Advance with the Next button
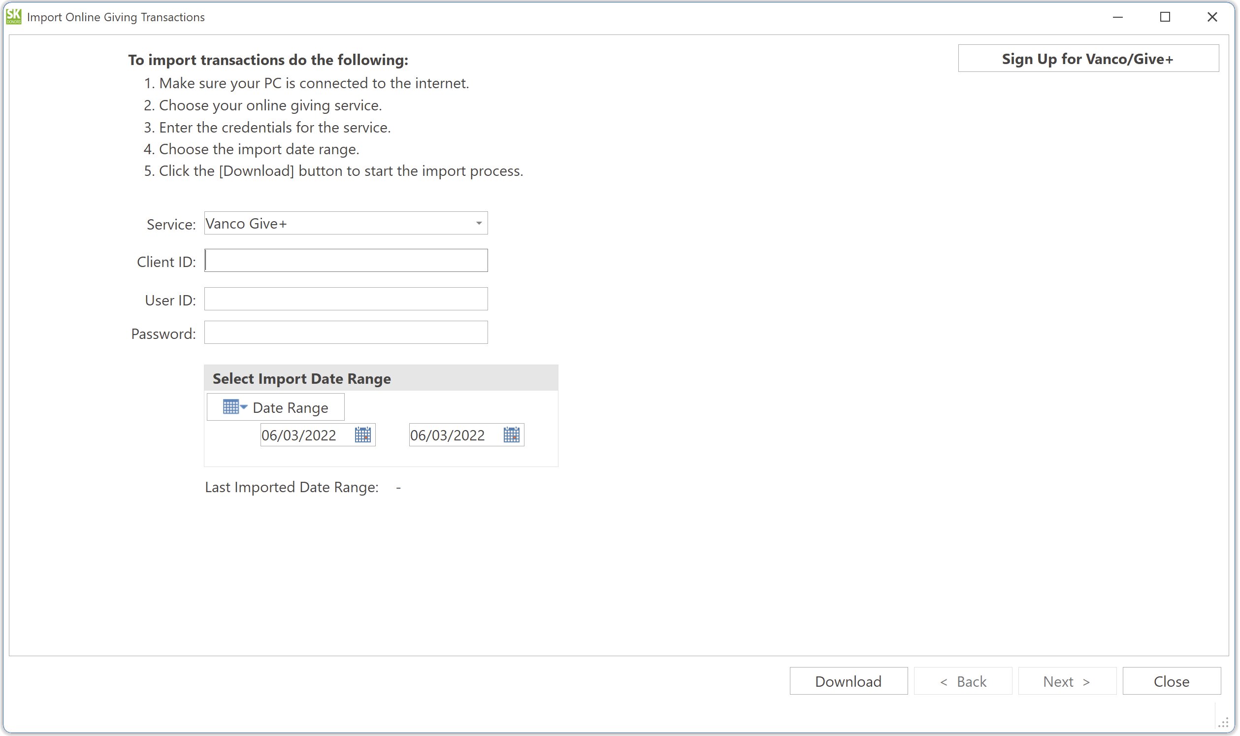This screenshot has height=736, width=1240. (x=1067, y=681)
